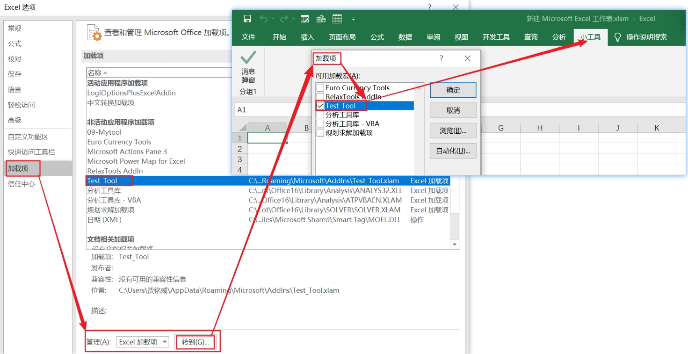Expand the quick access toolbar customize arrow
The image size is (688, 354).
click(x=354, y=19)
